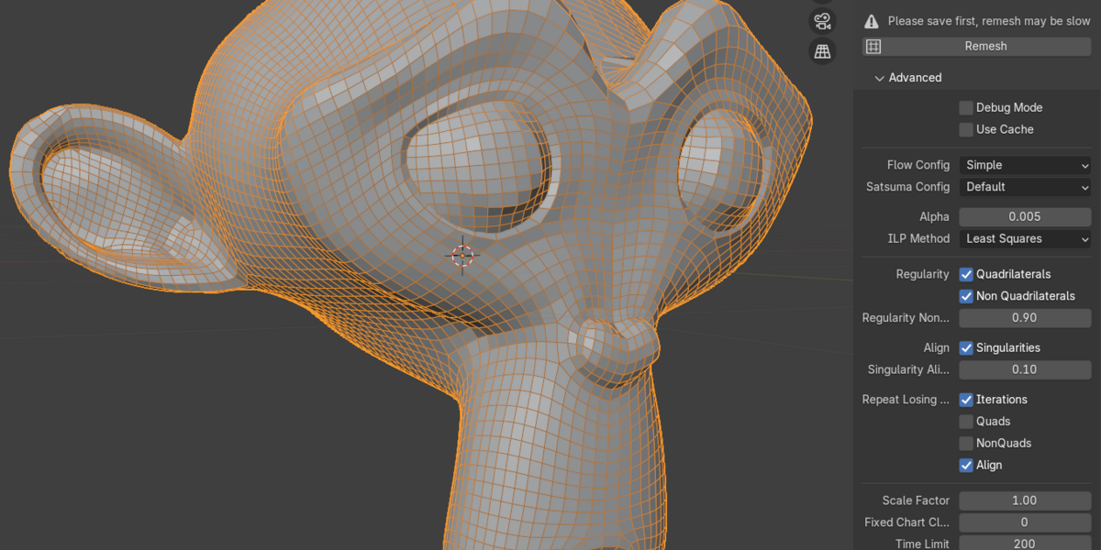Enable the Quads checkbox

[x=965, y=421]
